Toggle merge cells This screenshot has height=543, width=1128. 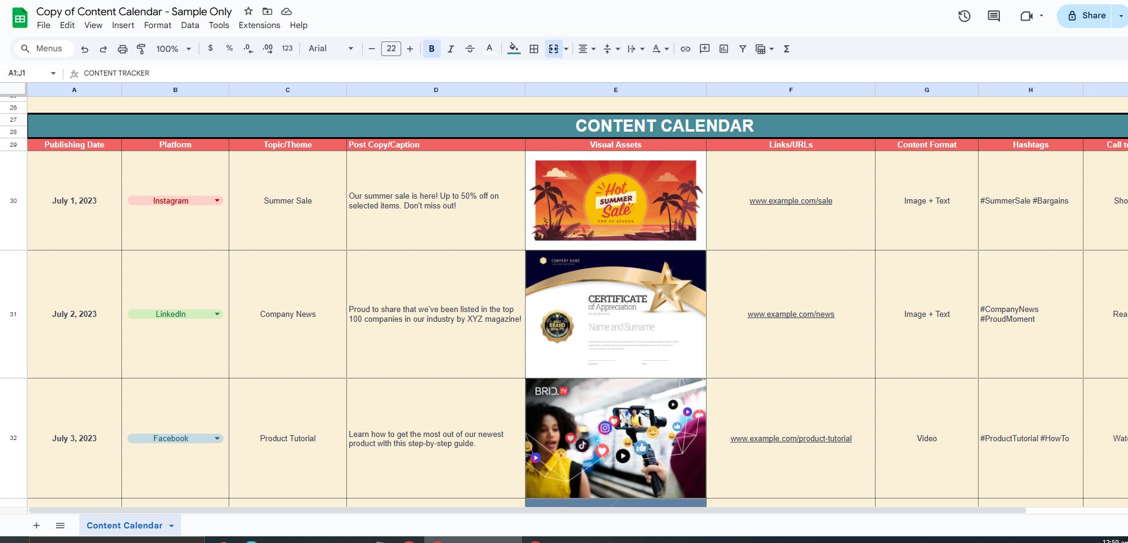coord(554,49)
